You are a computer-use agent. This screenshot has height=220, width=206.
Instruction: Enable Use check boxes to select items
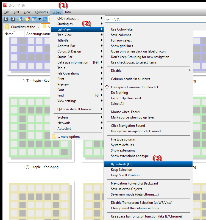[149, 62]
